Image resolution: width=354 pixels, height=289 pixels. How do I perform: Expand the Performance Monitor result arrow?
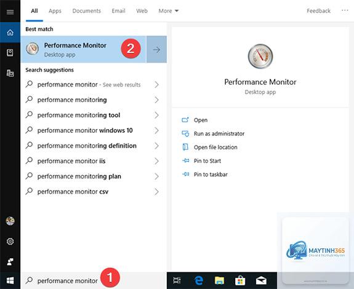[x=156, y=49]
